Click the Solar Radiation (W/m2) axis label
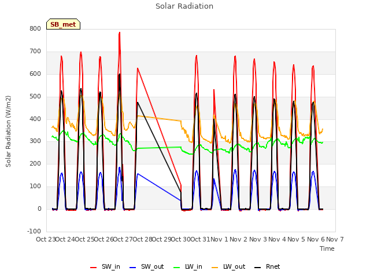The height and width of the screenshot is (278, 370). click(8, 131)
